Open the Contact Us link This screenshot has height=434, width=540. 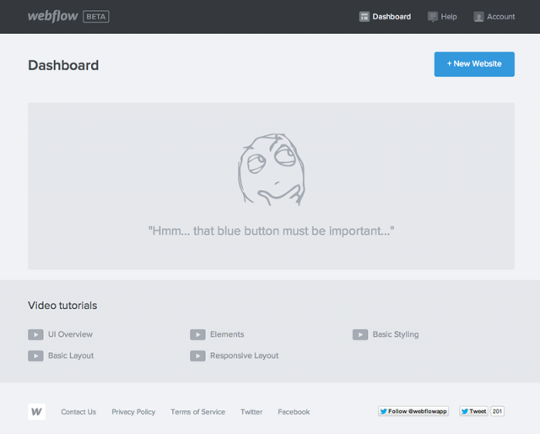tap(78, 412)
